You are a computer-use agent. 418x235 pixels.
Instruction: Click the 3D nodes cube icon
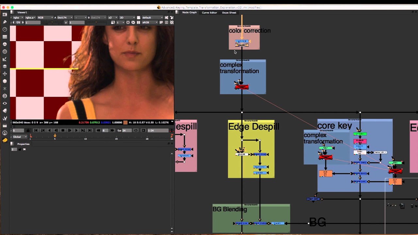coord(5,81)
